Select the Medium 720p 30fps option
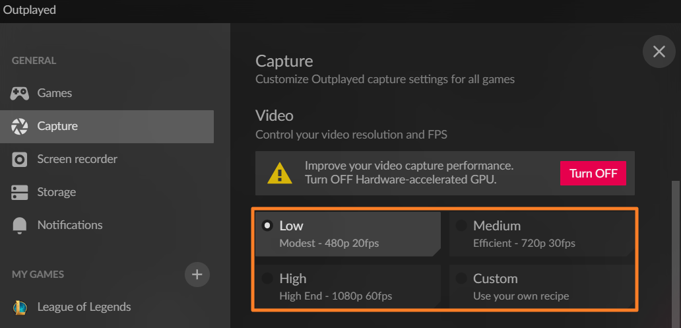Viewport: 681px width, 328px height. pos(541,234)
